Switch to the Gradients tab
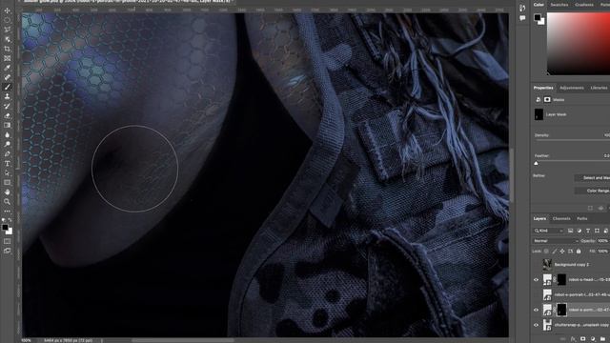 [x=584, y=5]
